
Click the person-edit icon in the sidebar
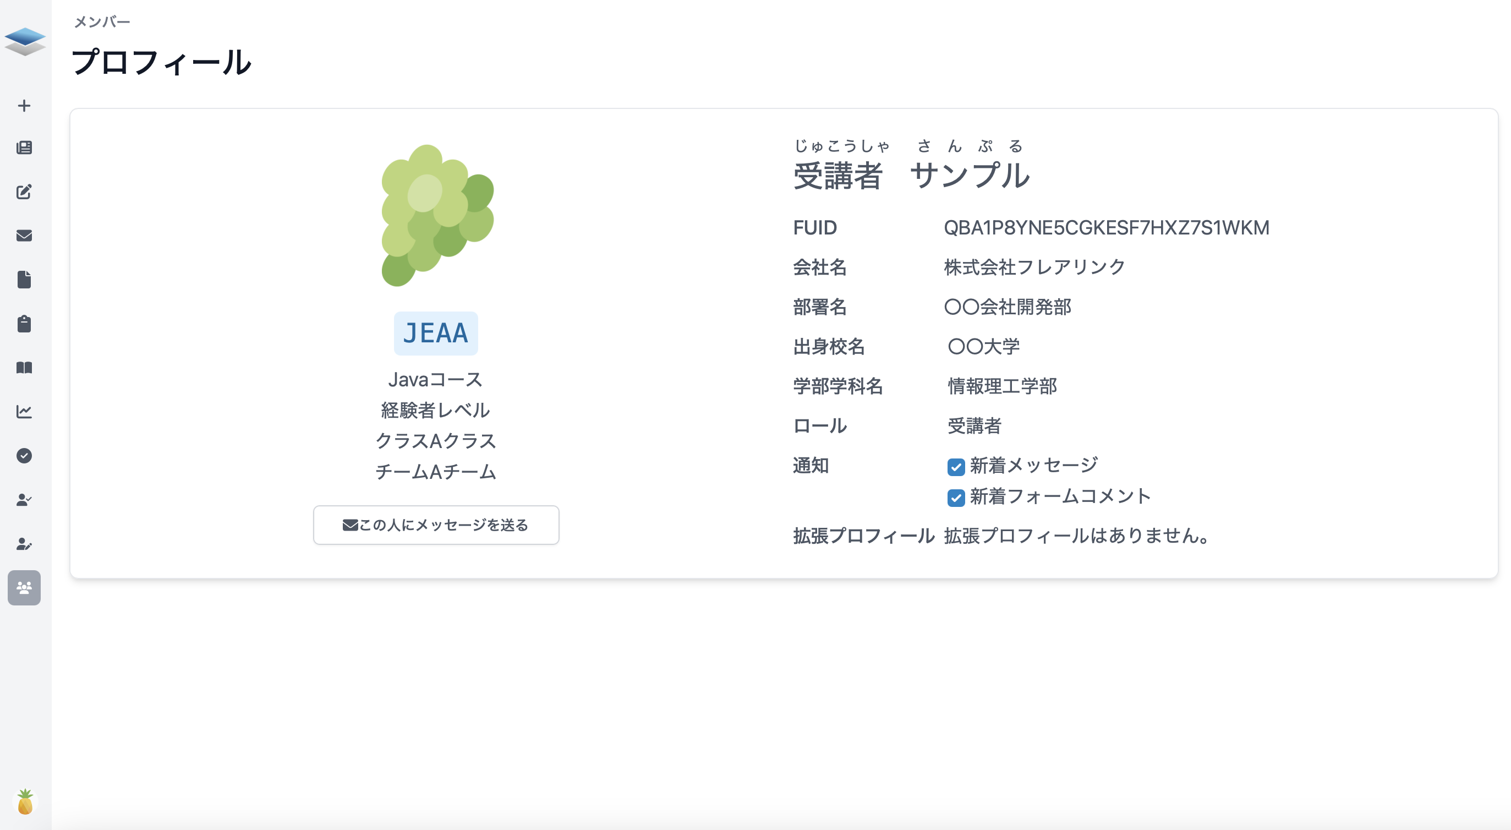[x=24, y=544]
